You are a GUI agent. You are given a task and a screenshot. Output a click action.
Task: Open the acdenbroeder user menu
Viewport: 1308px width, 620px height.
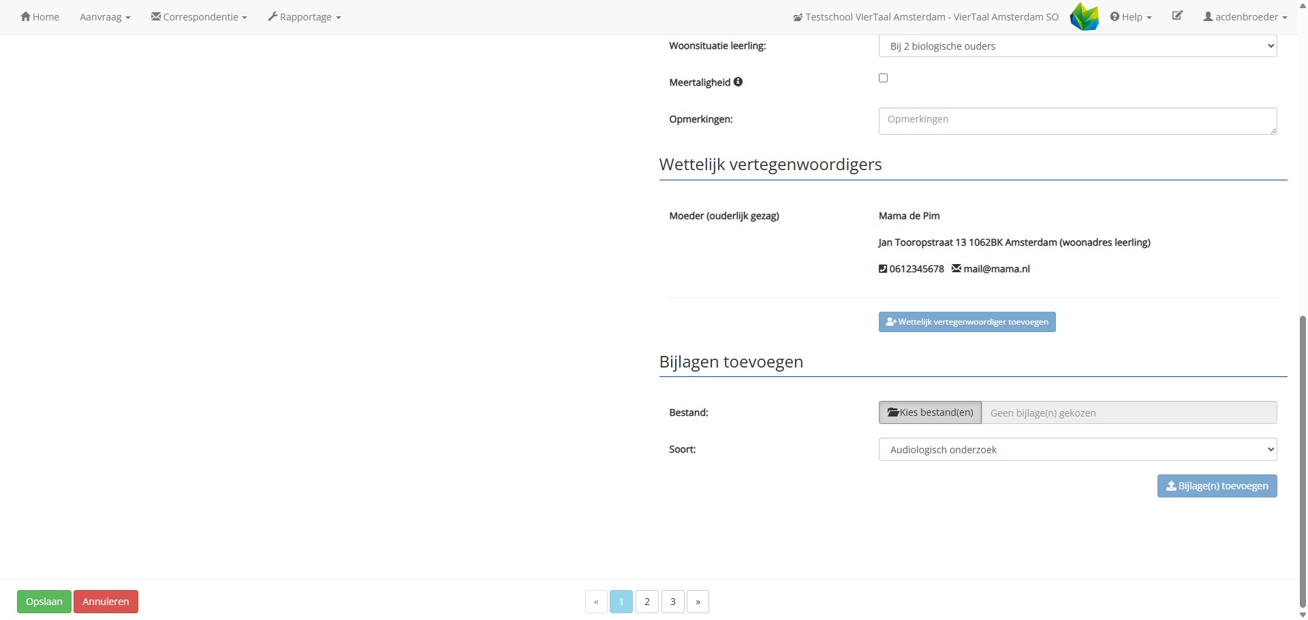[x=1245, y=17]
